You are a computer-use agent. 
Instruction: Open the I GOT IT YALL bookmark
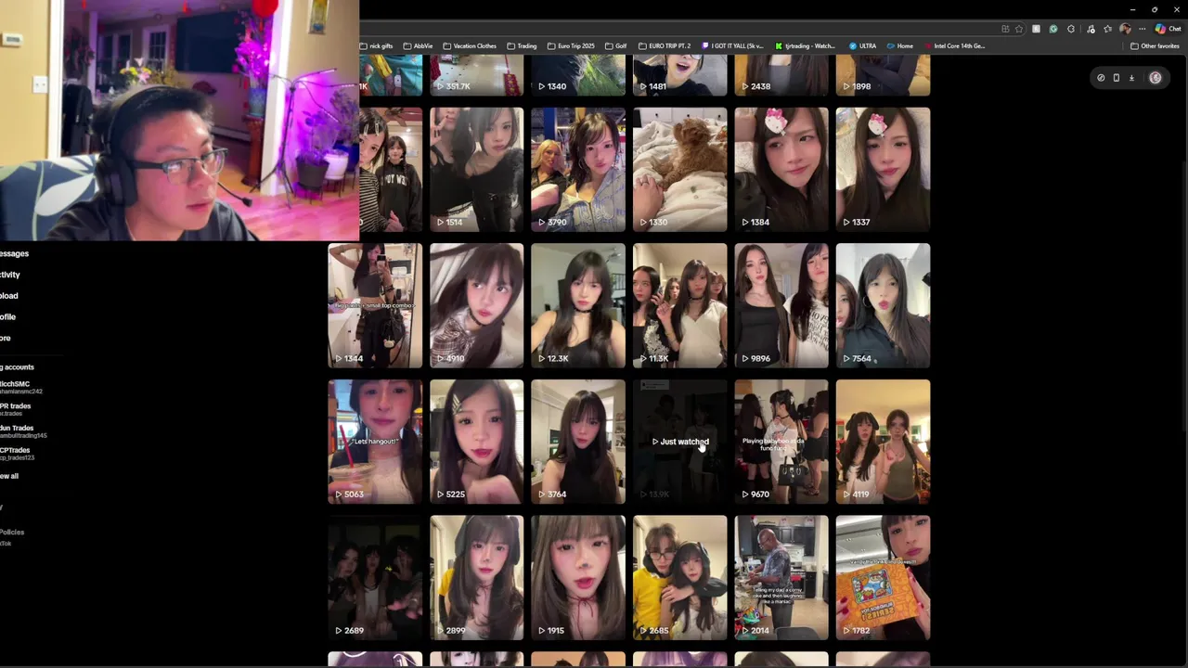coord(733,45)
